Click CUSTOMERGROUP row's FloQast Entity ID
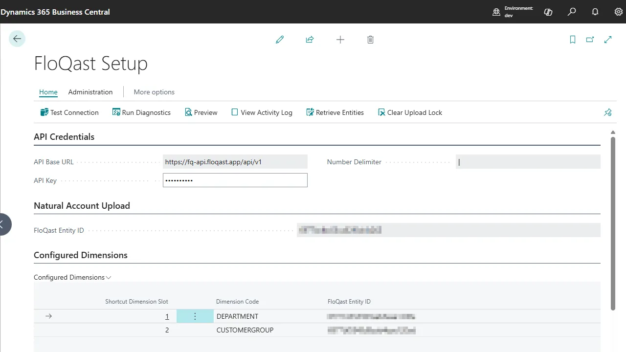The width and height of the screenshot is (626, 352). coord(372,330)
